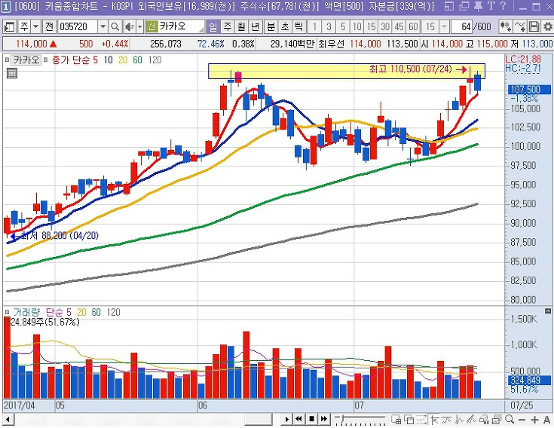This screenshot has width=554, height=428.
Task: Toggle the 초 second period button
Action: pos(285,26)
